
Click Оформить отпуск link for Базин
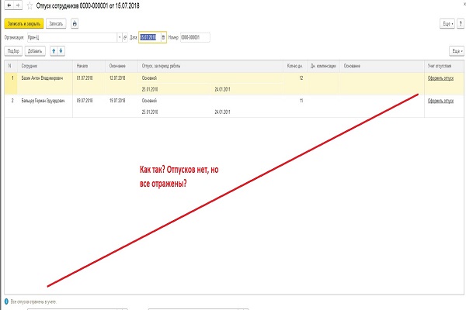tap(440, 79)
